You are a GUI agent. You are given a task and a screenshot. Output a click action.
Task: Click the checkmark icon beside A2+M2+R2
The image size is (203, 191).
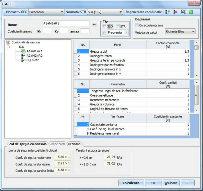click(x=23, y=56)
